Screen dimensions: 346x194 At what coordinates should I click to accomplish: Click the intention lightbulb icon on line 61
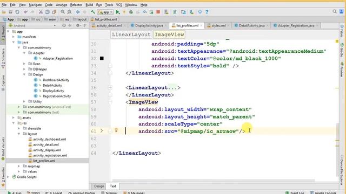tap(116, 130)
